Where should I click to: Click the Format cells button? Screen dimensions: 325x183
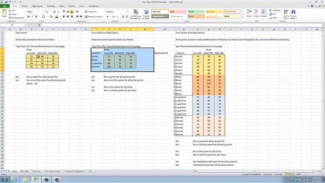point(263,14)
